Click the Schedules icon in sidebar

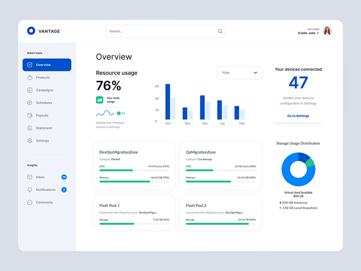point(30,103)
